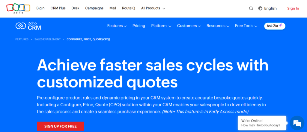Expand the All Products dropdown
The height and width of the screenshot is (132, 307).
(x=153, y=8)
